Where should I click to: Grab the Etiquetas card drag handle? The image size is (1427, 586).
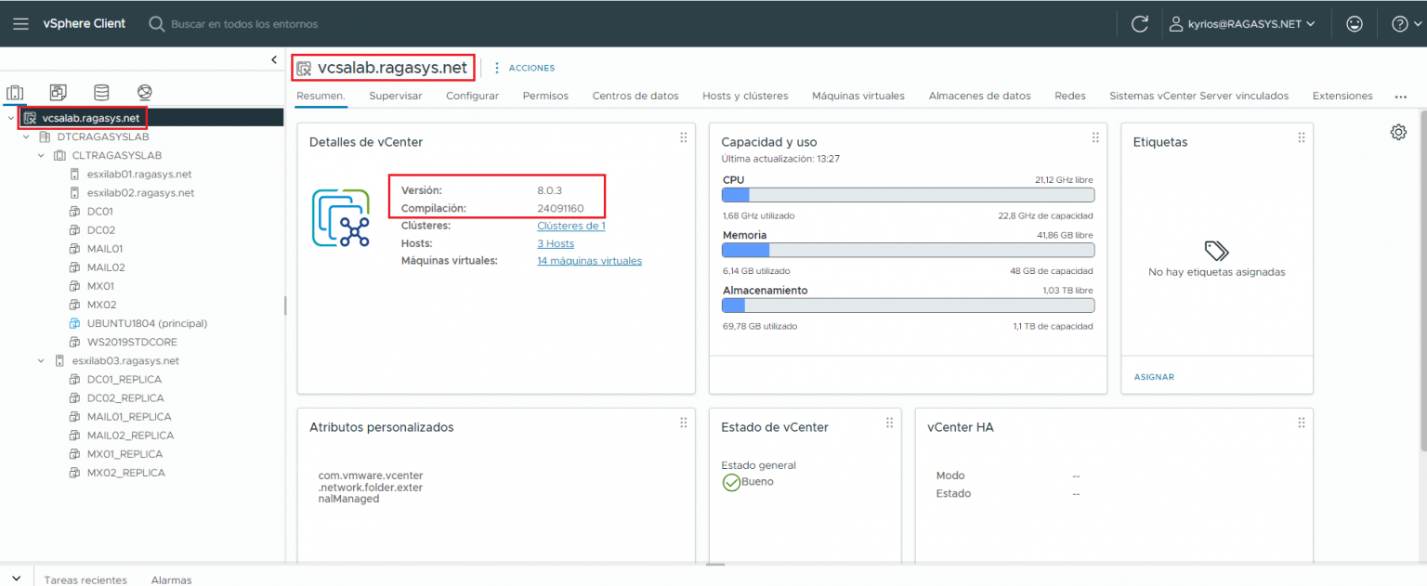(1302, 137)
